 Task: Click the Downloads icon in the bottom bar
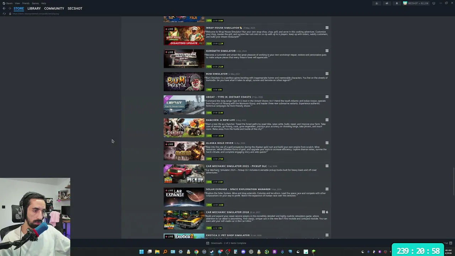pos(208,243)
